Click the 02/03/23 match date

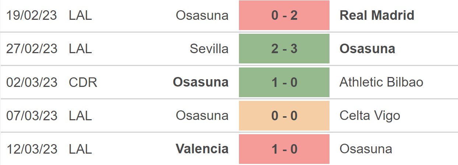click(32, 82)
